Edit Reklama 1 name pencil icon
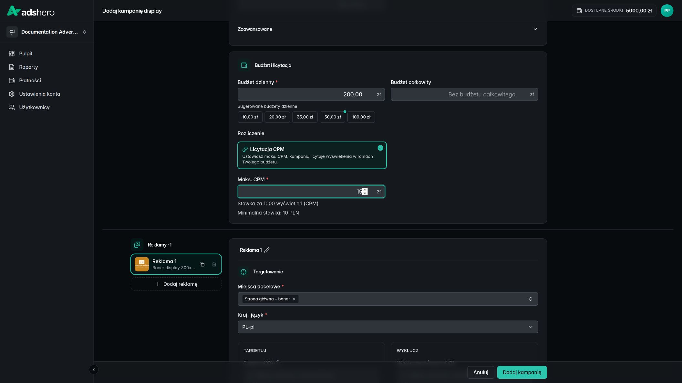 267,250
